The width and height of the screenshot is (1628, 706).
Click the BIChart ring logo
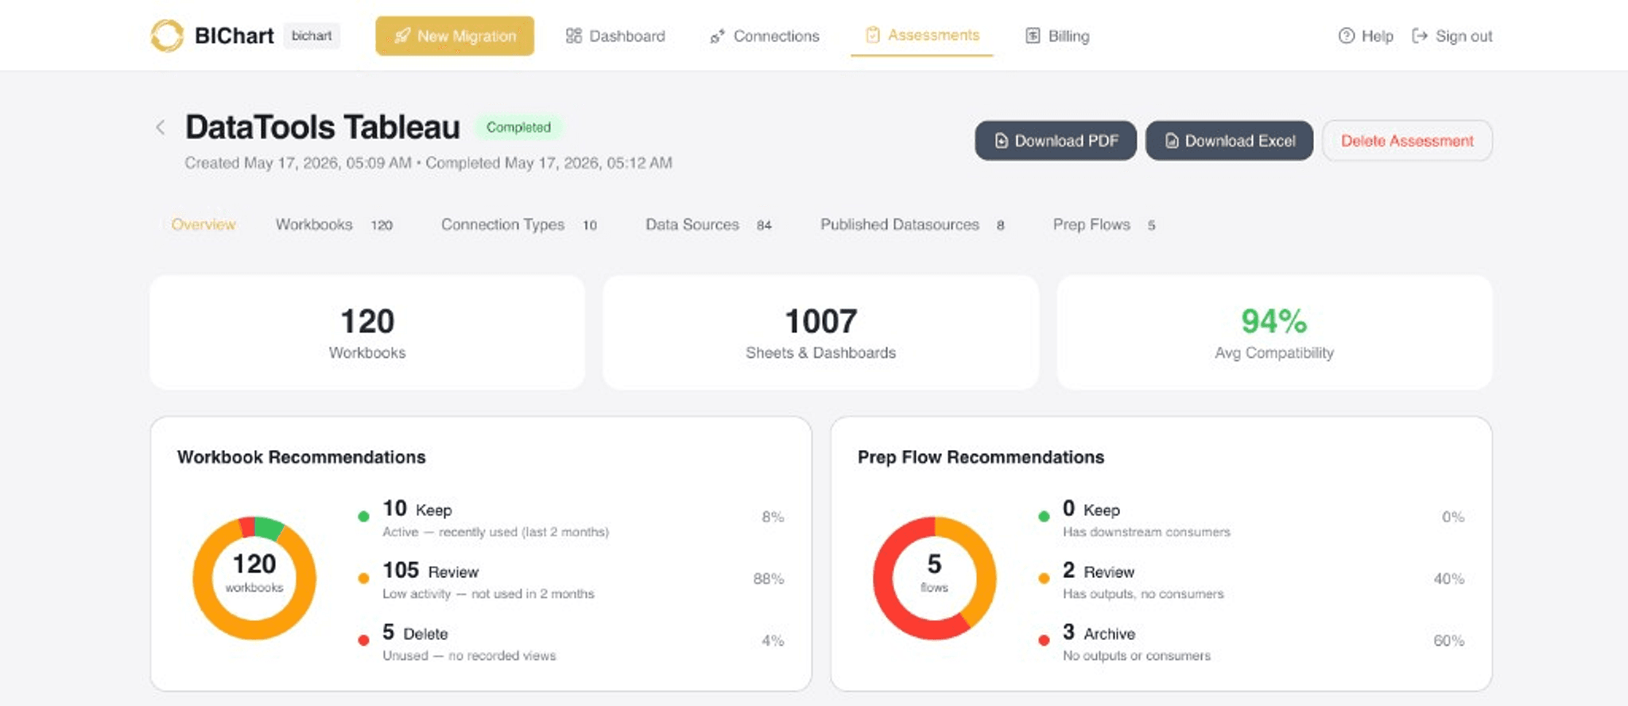point(167,36)
